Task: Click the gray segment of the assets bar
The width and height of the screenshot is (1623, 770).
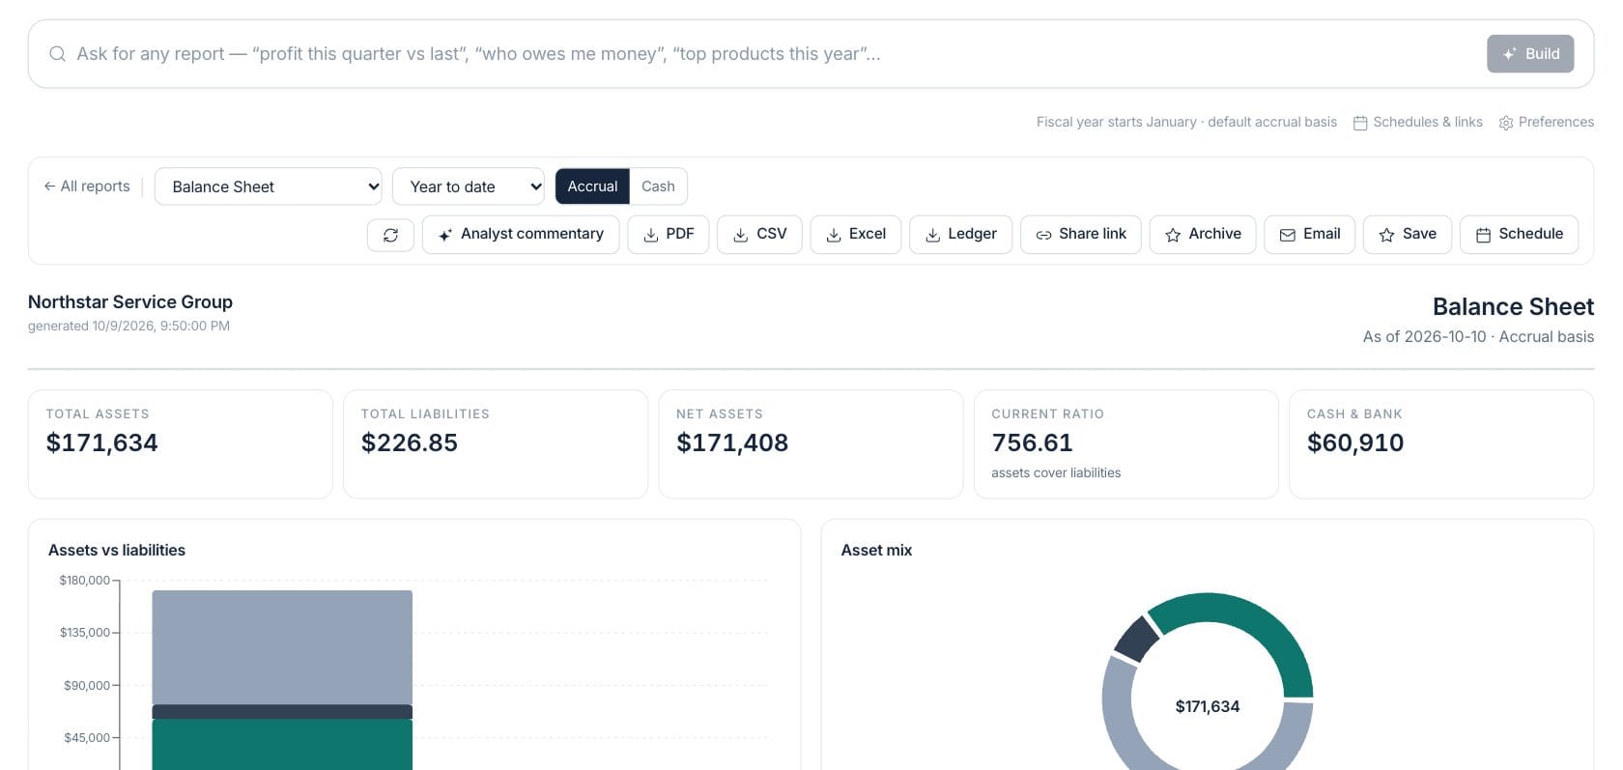Action: (x=282, y=647)
